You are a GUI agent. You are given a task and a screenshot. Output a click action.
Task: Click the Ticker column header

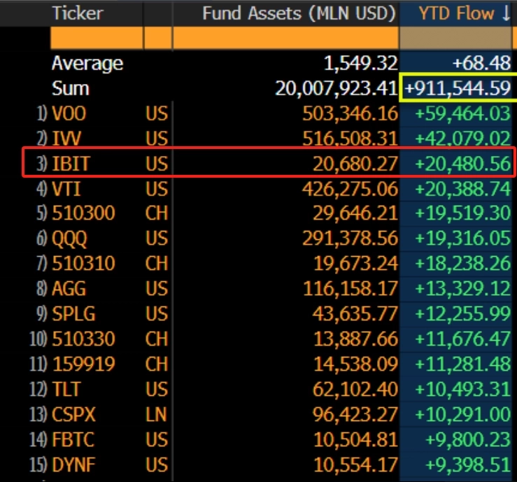click(77, 13)
